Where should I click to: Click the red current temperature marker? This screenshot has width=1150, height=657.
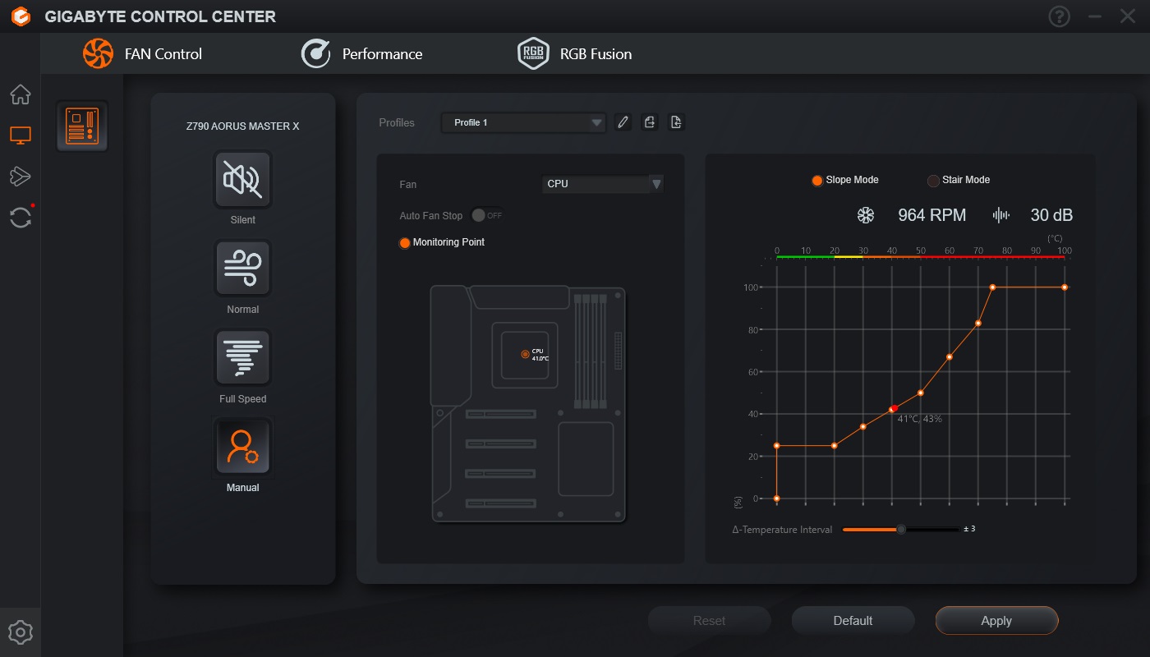click(x=895, y=408)
